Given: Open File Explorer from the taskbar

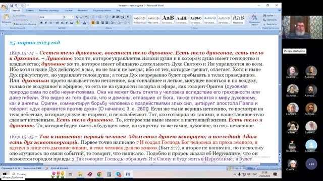Looking at the screenshot, I should pos(80,174).
